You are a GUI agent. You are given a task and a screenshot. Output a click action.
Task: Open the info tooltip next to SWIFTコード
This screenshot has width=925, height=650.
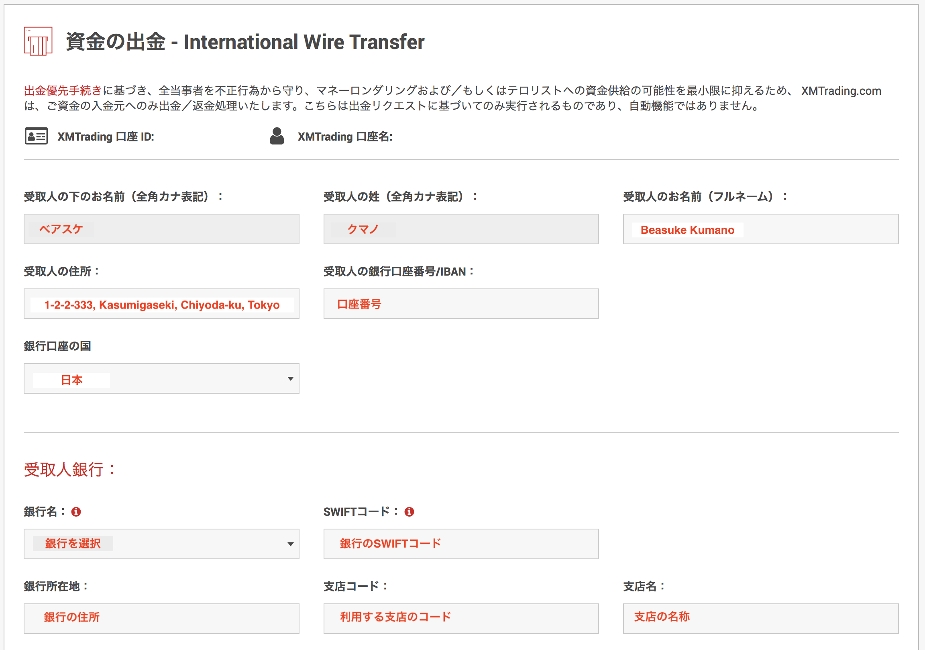point(410,511)
